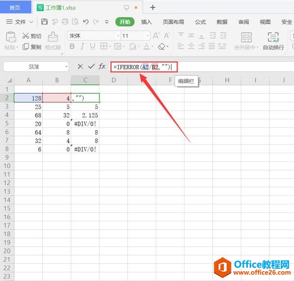Click the print preview icon
Viewport: 294px width, 281px height.
[x=75, y=22]
